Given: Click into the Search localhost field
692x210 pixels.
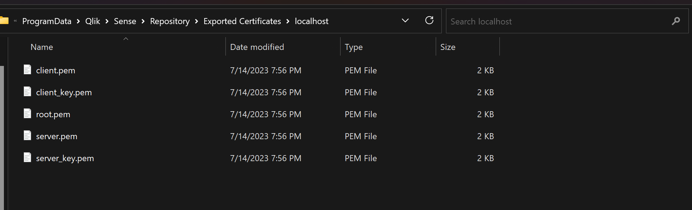Looking at the screenshot, I should pos(556,22).
